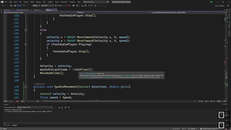231x130 pixels.
Task: Click 'wasInAirLastFrame' on line 195
Action: pyautogui.click(x=54, y=69)
